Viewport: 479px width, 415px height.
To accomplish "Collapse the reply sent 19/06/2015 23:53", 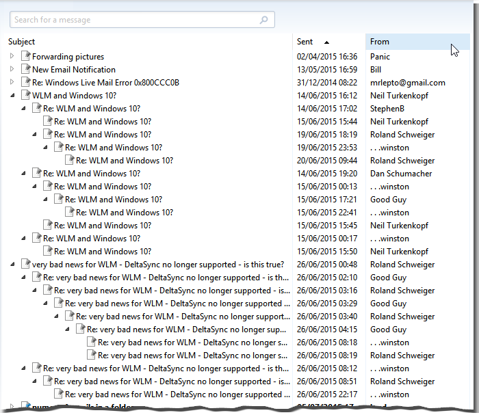I will click(x=46, y=148).
